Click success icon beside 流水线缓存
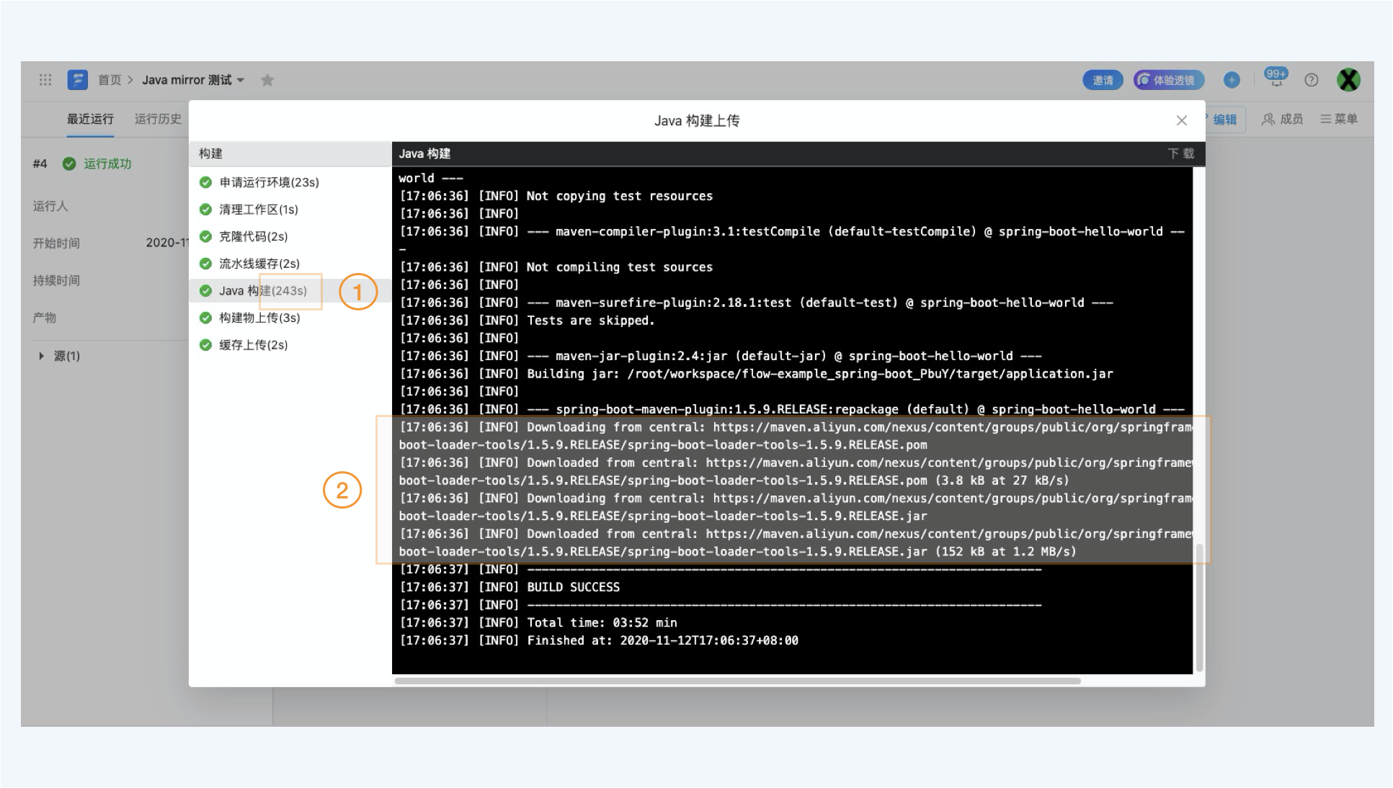Image resolution: width=1393 pixels, height=788 pixels. pyautogui.click(x=205, y=264)
